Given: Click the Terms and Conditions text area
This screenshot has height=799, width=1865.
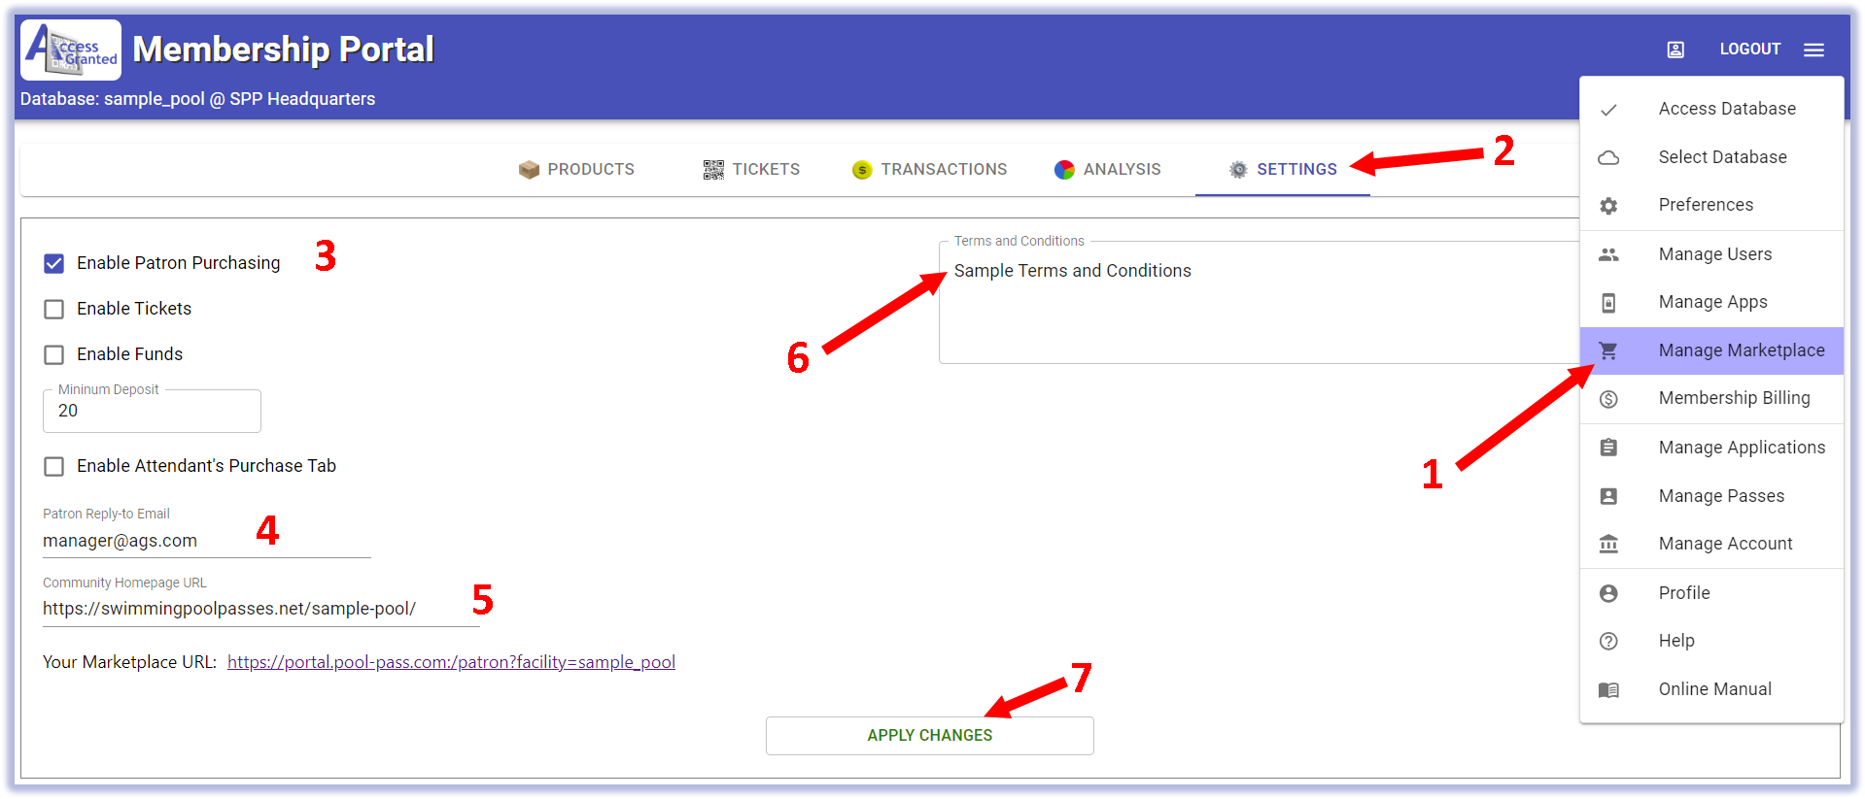Looking at the screenshot, I should tap(1259, 303).
